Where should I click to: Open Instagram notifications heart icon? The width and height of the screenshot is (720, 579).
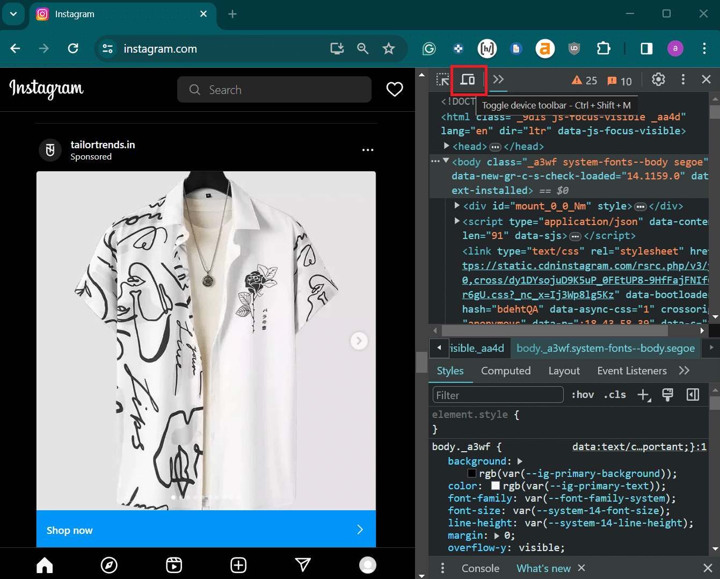click(x=395, y=89)
